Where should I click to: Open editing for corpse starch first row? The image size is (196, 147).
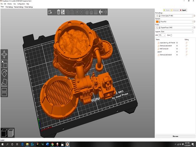tap(186, 43)
